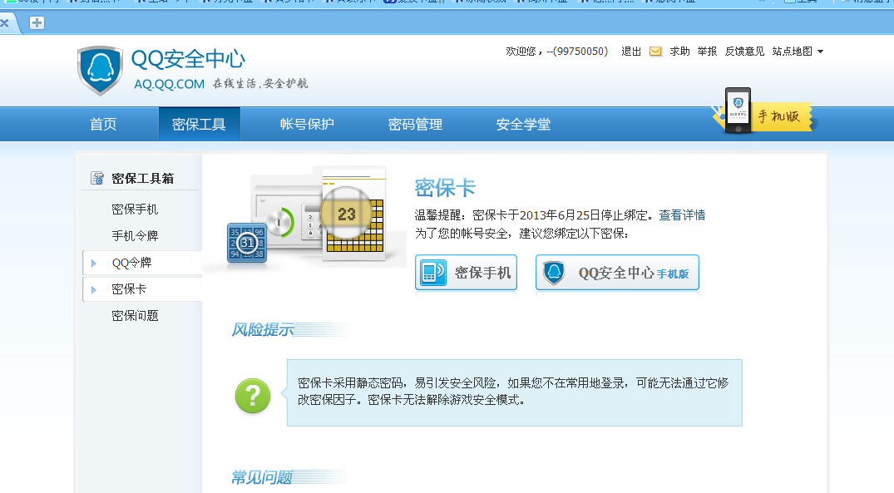This screenshot has width=894, height=493.
Task: Click the green question mark icon
Action: coord(253,396)
